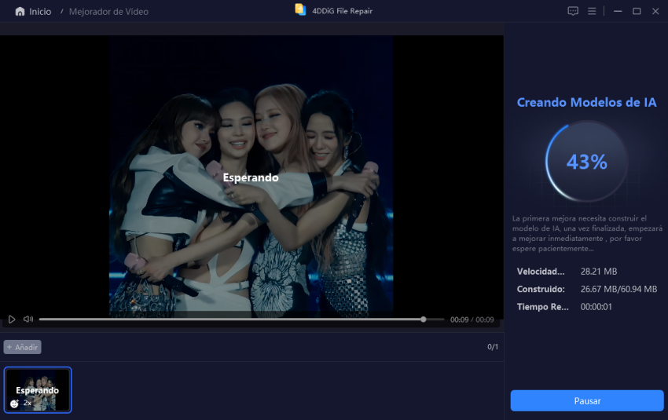This screenshot has width=668, height=420.
Task: Click the Tiempo Re... label
Action: (x=543, y=307)
